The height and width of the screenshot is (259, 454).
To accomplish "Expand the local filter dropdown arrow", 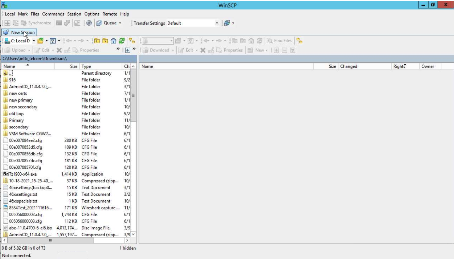I will click(x=59, y=41).
